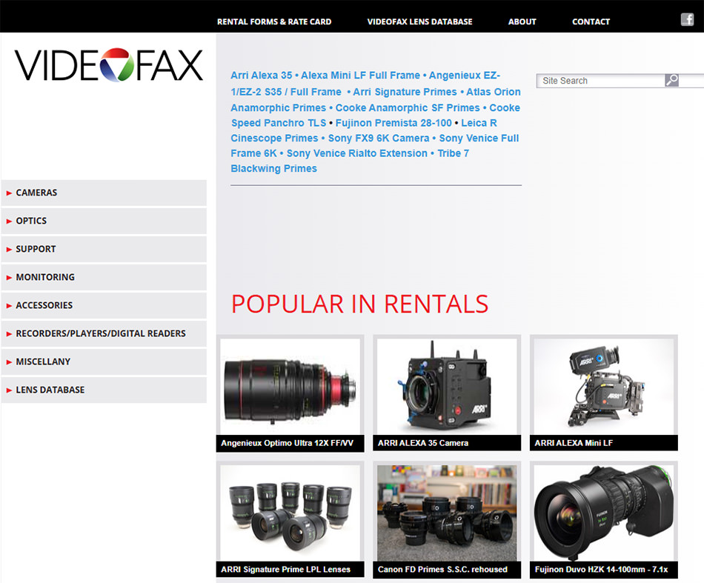
Task: Follow the Arri Signature Primes link
Action: point(405,92)
